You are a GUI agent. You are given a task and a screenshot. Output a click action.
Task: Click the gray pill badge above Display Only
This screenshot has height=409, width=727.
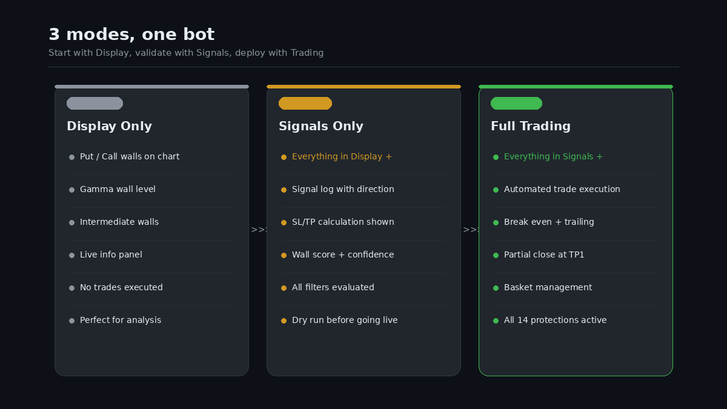pyautogui.click(x=95, y=104)
